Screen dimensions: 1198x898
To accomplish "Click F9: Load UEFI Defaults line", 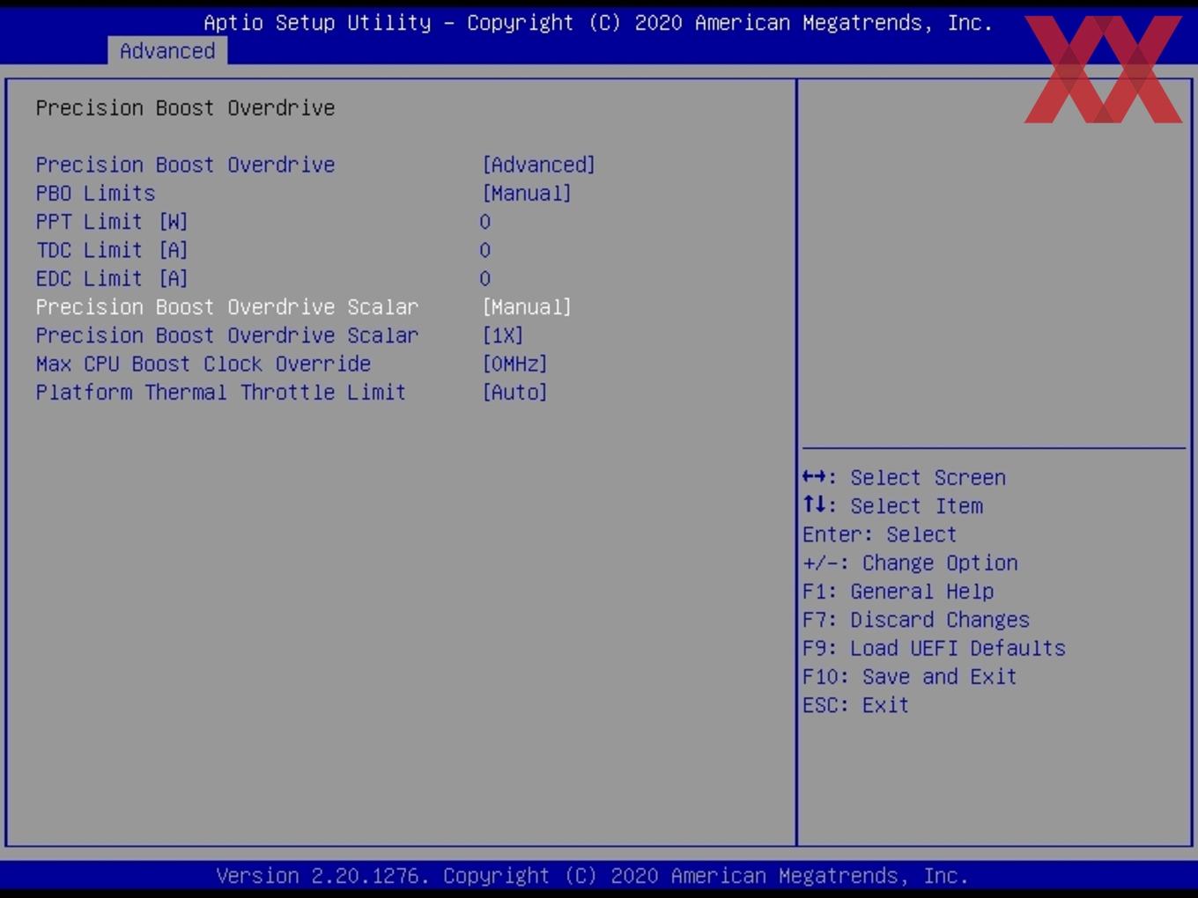I will (x=934, y=648).
